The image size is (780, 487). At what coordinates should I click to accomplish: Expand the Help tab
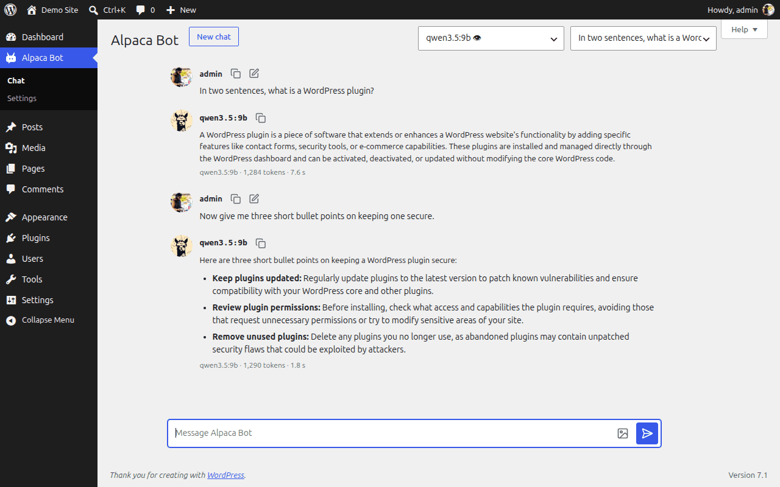[x=744, y=29]
